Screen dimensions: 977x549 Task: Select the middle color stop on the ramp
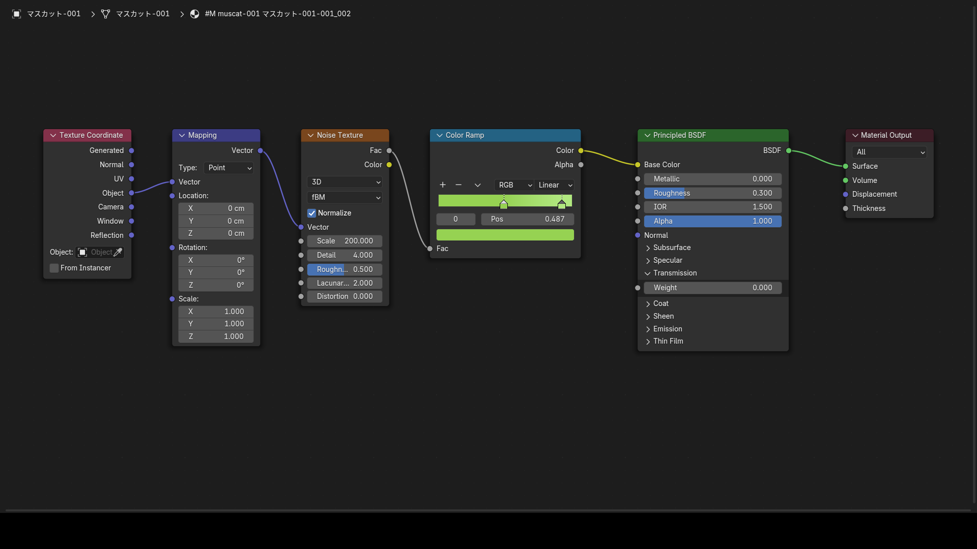[504, 204]
